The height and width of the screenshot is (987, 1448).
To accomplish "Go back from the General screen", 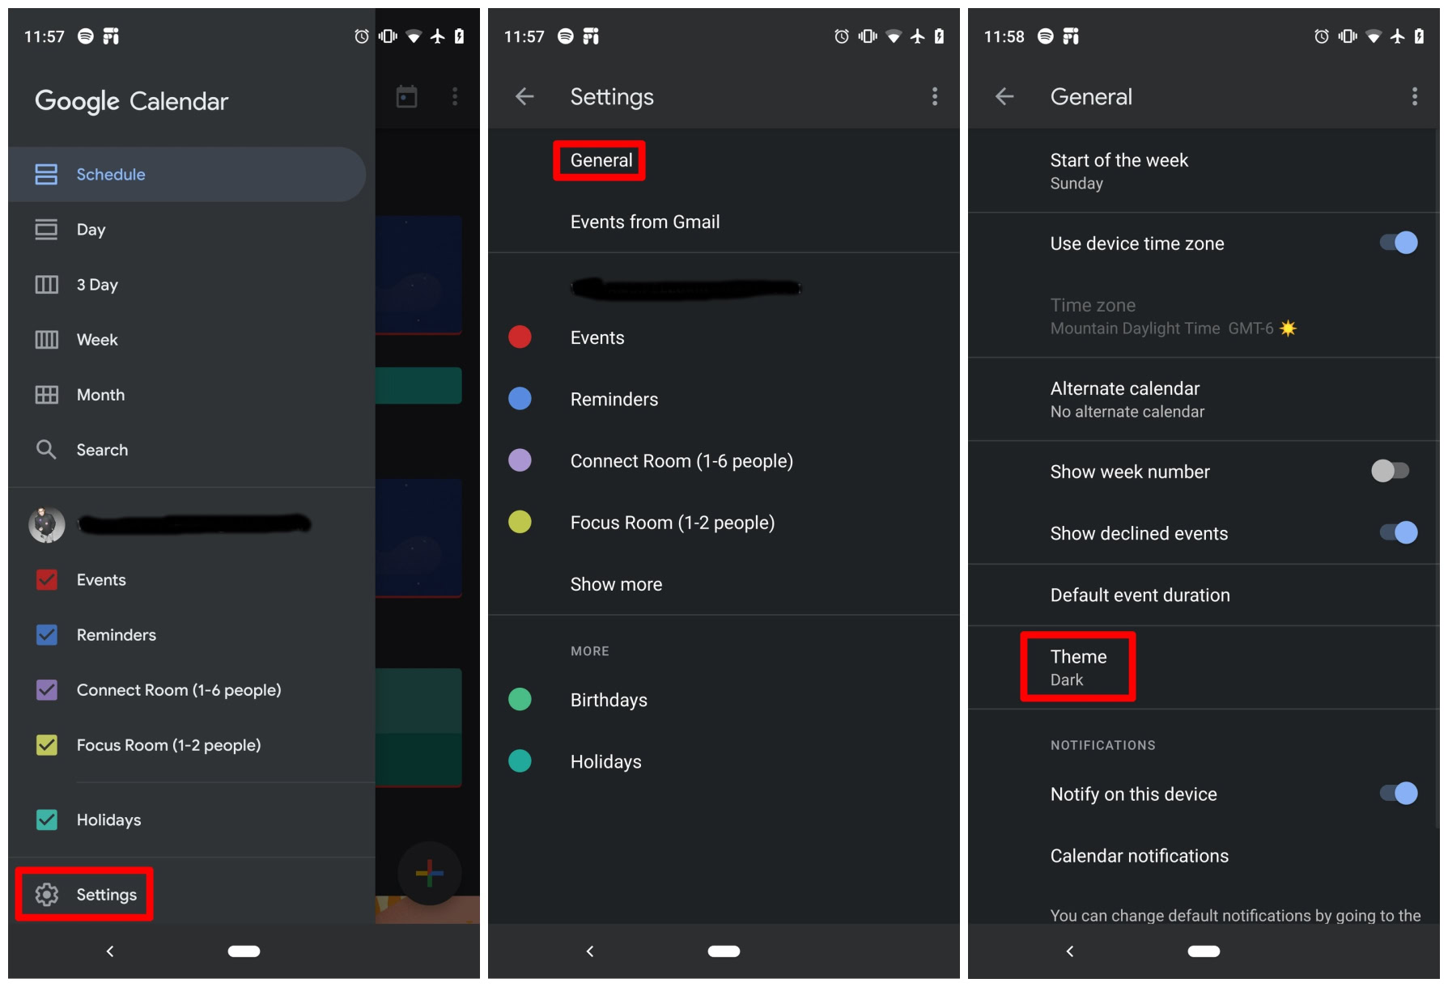I will click(x=1004, y=96).
